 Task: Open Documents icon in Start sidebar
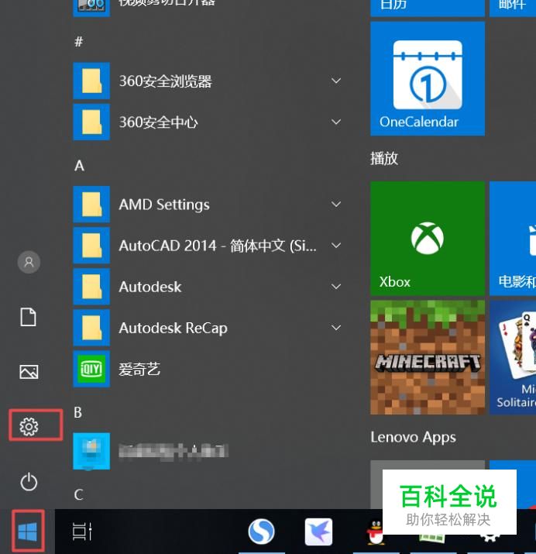28,317
